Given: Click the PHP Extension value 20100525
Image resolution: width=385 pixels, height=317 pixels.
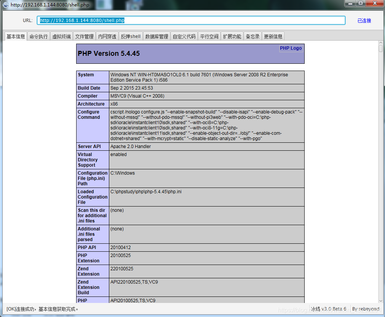Looking at the screenshot, I should tap(121, 255).
